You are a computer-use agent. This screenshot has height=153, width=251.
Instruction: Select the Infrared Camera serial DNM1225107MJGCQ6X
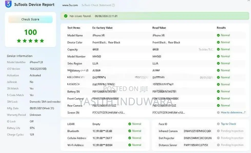pos(197,131)
